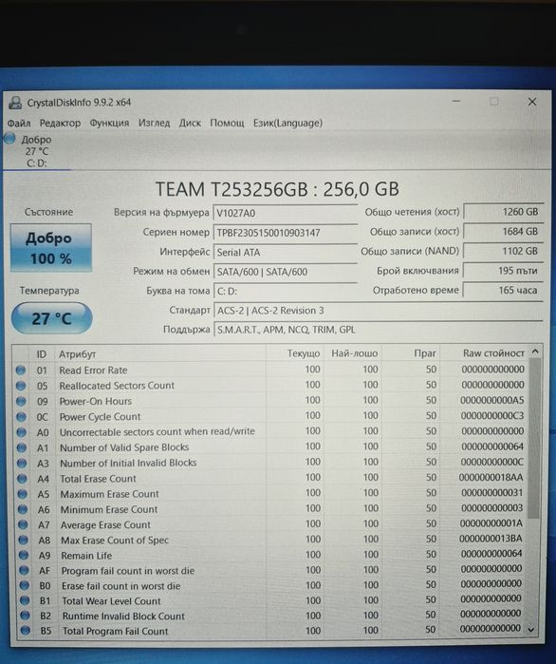Click the TEAM T253256GB : 256,0 GB disk title
This screenshot has width=556, height=664.
coord(277,189)
